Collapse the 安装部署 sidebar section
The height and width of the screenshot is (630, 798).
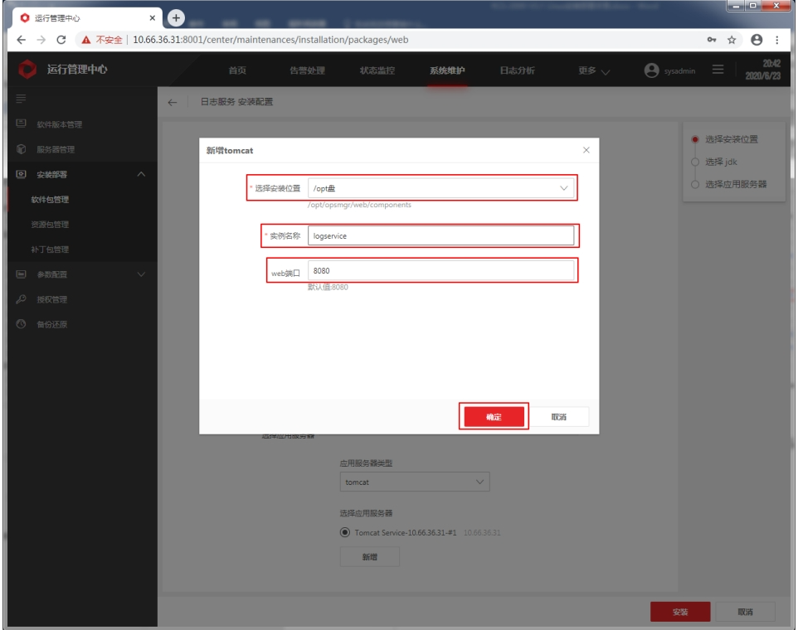coord(140,174)
